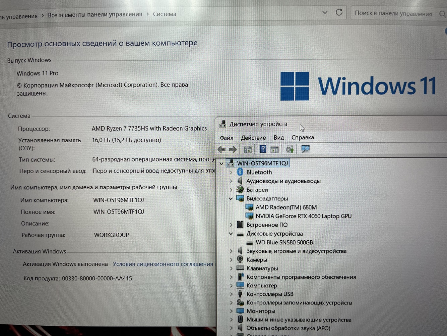Select the Компьютер tree label
Image resolution: width=447 pixels, height=336 pixels.
point(262,286)
